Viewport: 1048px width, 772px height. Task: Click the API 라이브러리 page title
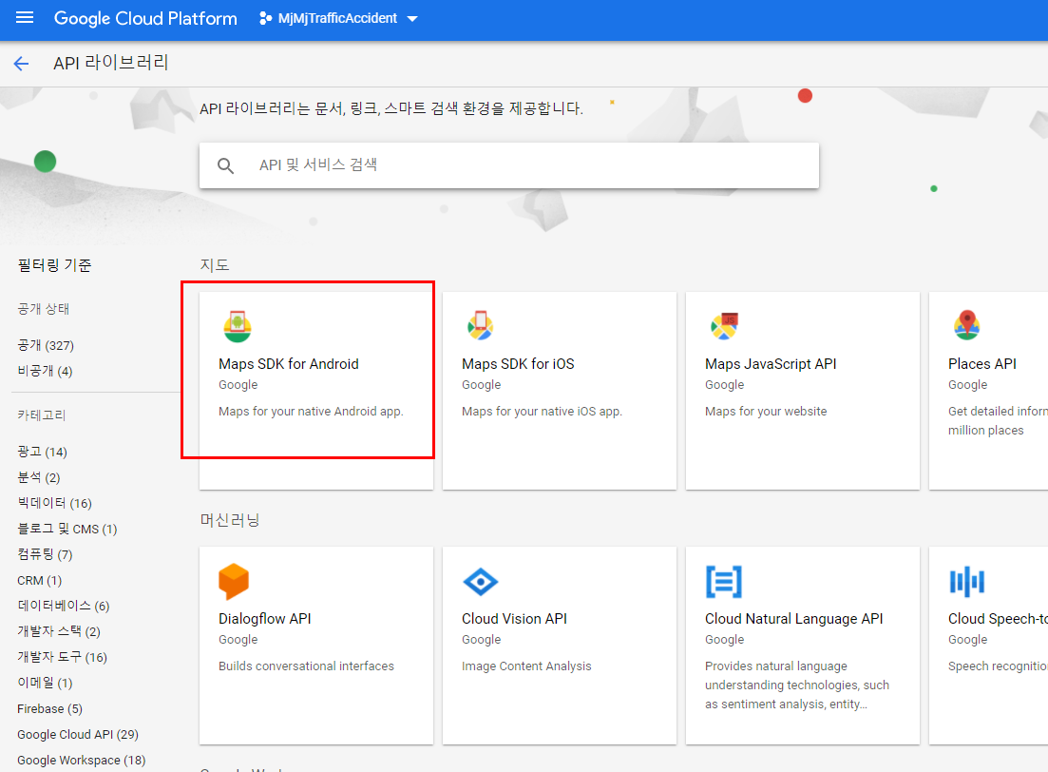tap(111, 63)
